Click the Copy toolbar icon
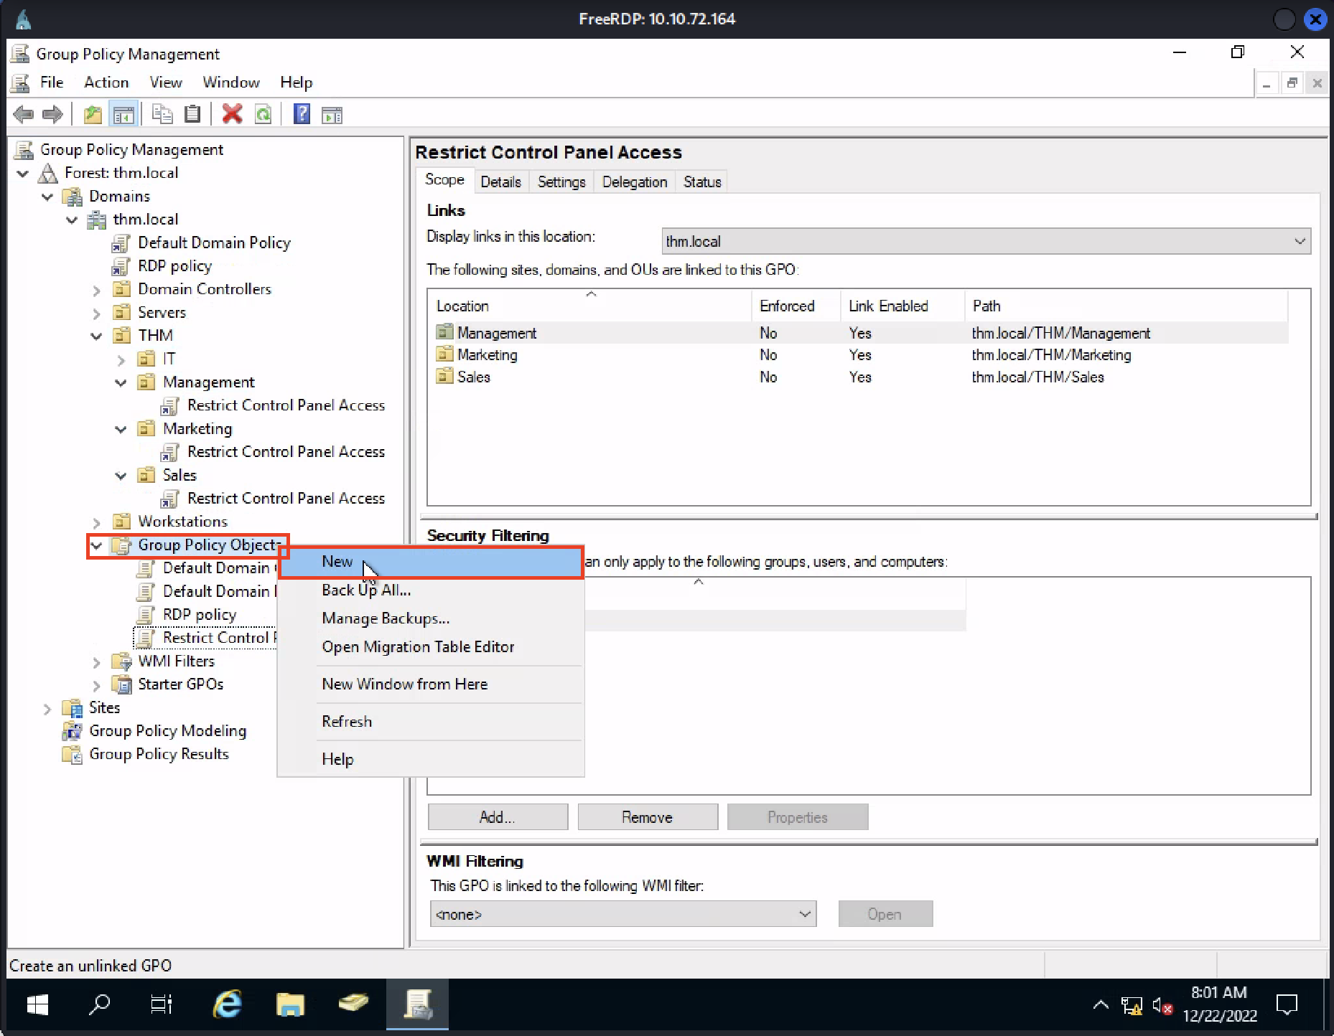This screenshot has height=1036, width=1334. [163, 114]
